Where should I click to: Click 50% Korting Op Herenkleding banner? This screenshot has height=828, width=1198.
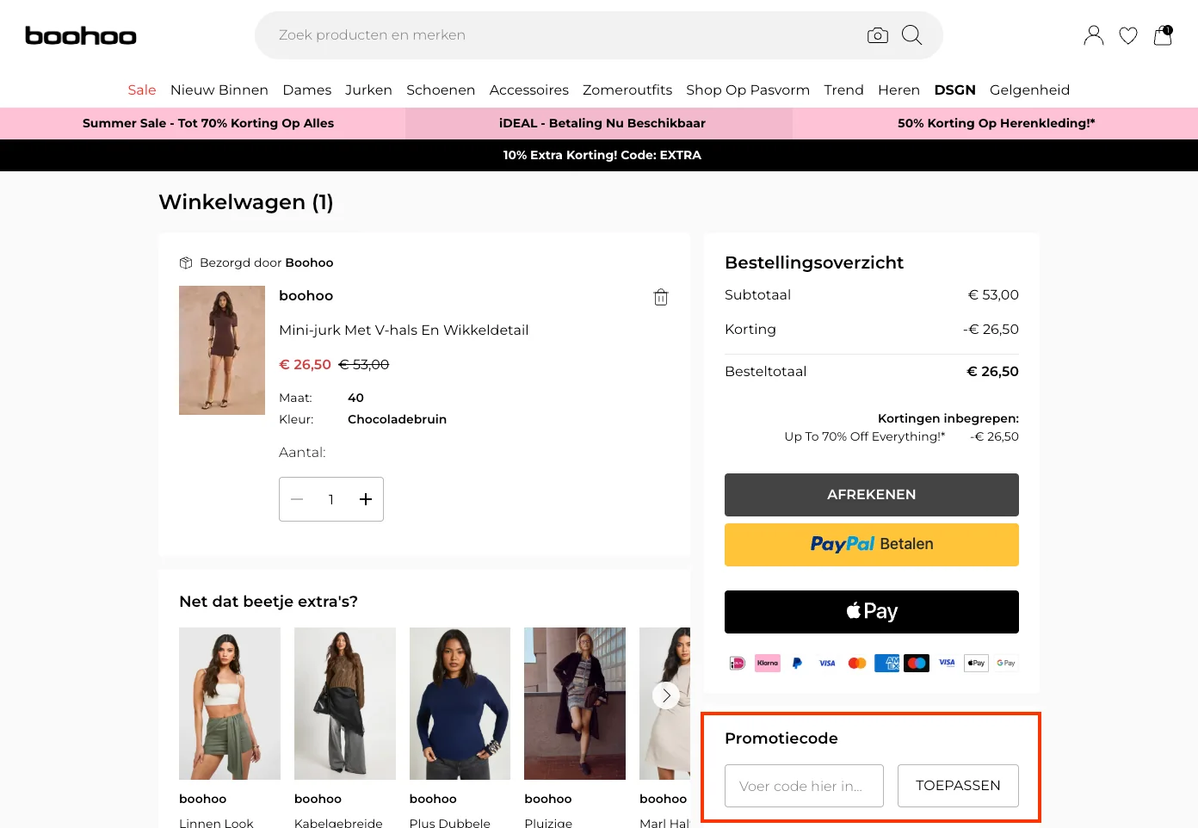(997, 123)
